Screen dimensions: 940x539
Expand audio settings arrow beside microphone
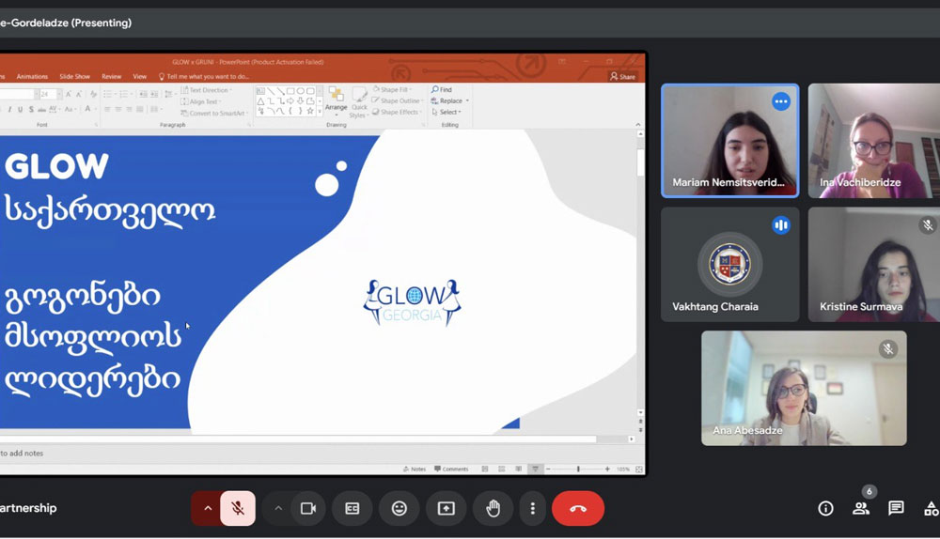pyautogui.click(x=207, y=508)
